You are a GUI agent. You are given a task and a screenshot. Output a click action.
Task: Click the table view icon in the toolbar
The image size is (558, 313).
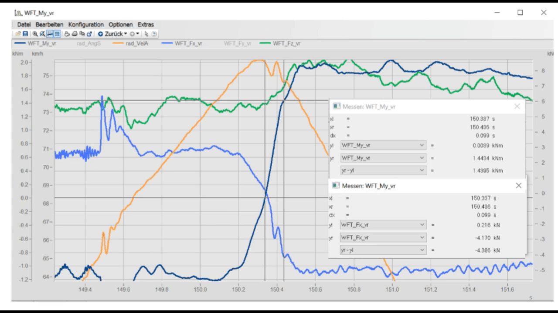click(57, 33)
